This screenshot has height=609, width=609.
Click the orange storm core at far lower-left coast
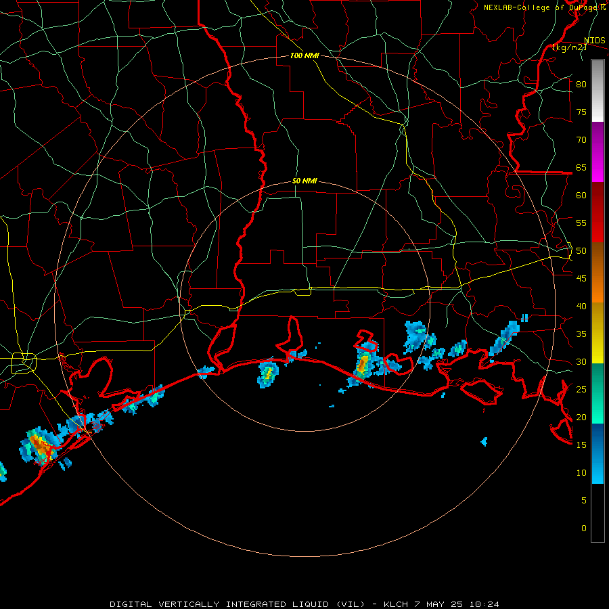point(40,446)
